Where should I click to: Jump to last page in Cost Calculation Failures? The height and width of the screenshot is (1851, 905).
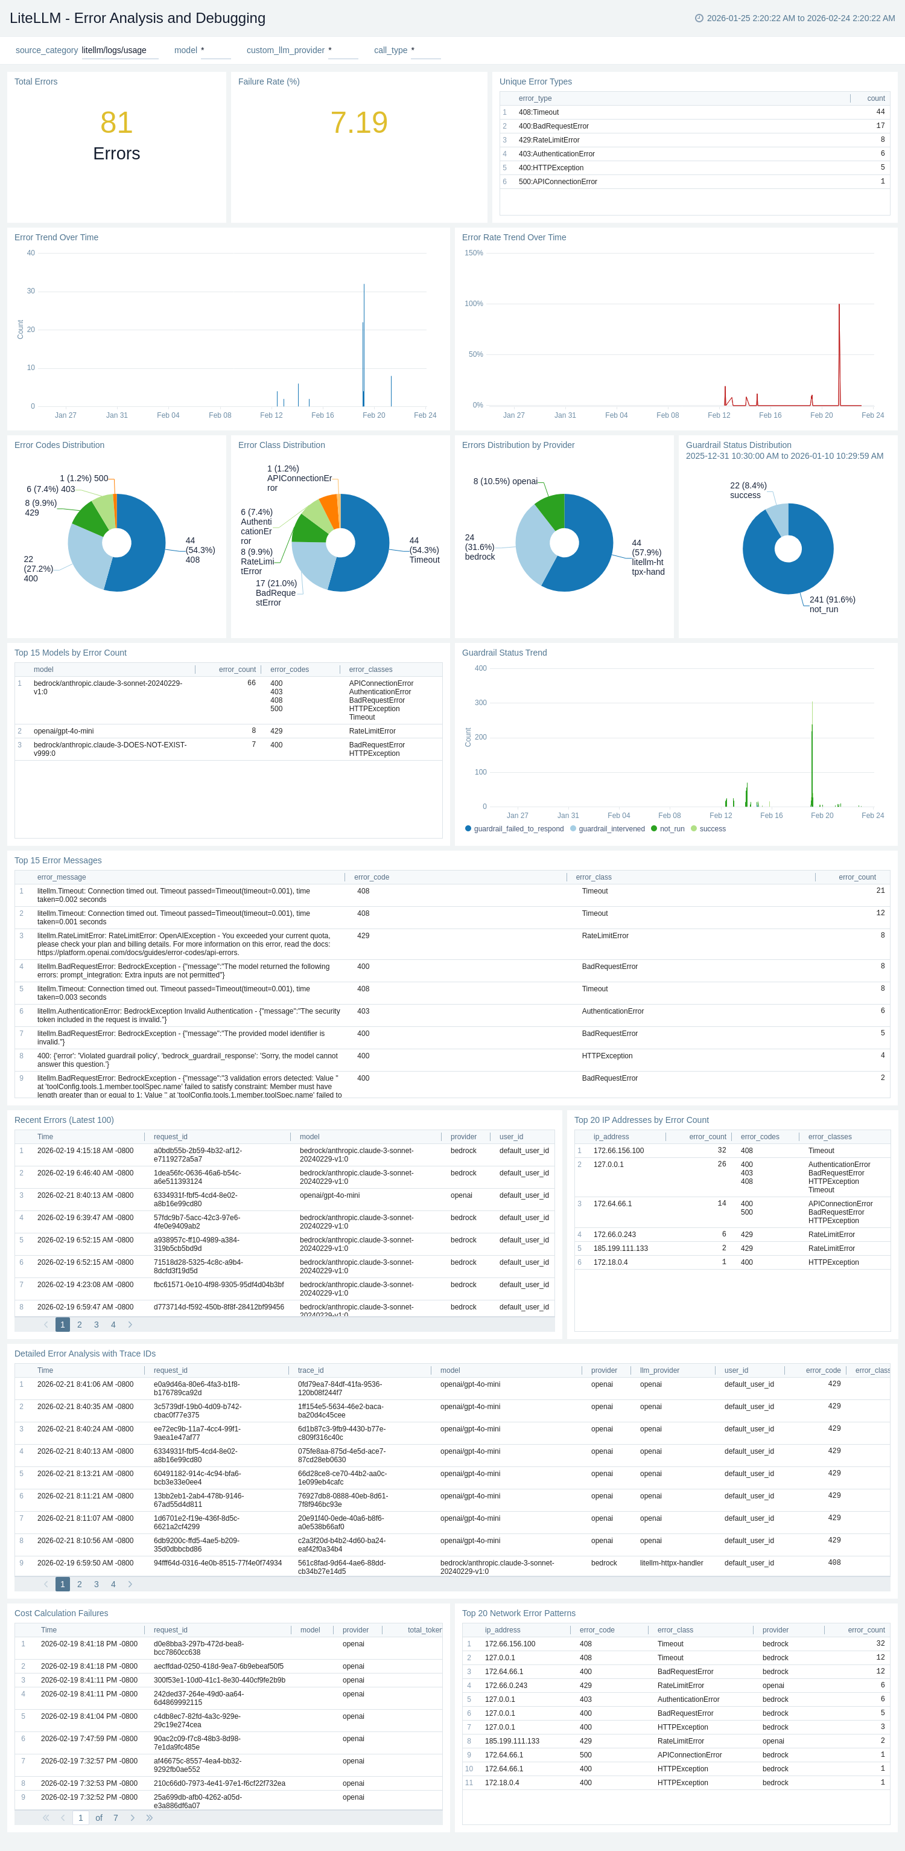point(150,1817)
